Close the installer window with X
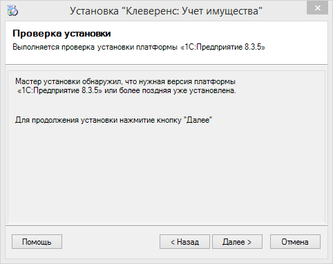Viewport: 333px width, 264px height. [318, 8]
